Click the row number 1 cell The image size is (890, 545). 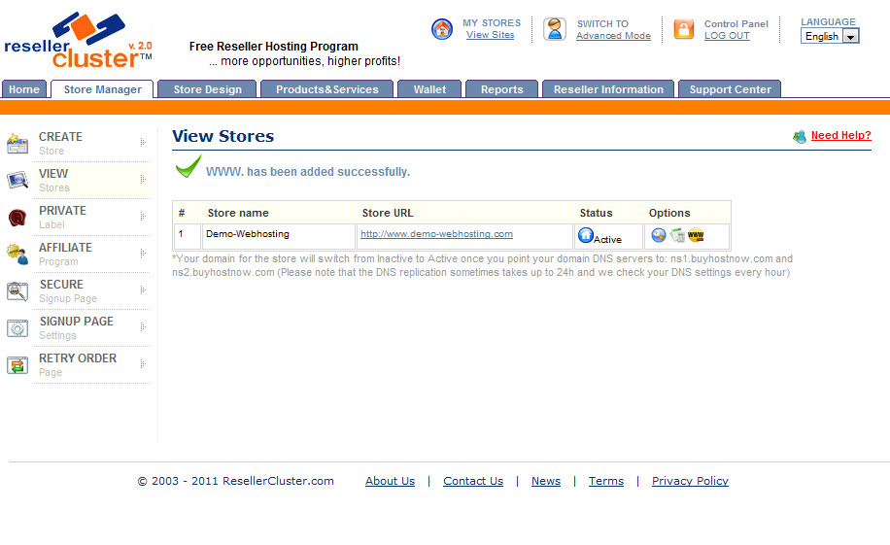[x=188, y=236]
